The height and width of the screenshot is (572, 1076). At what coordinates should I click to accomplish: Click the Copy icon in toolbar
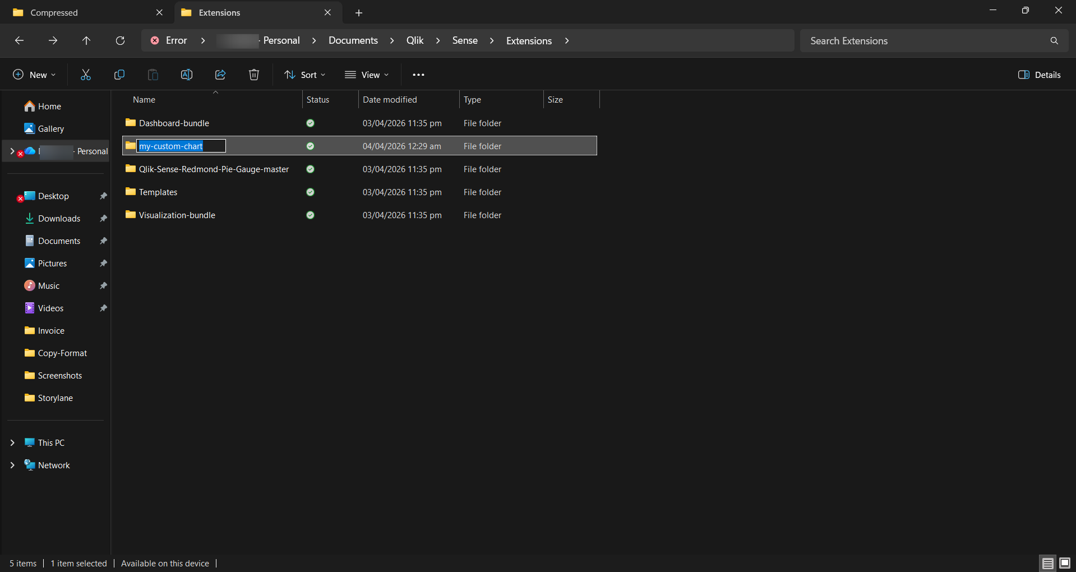[119, 75]
